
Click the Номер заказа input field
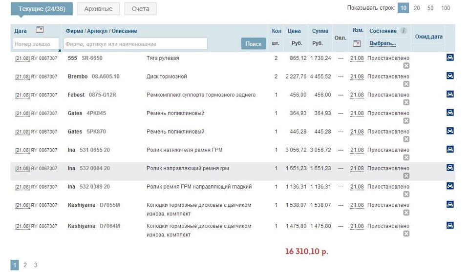pos(36,44)
